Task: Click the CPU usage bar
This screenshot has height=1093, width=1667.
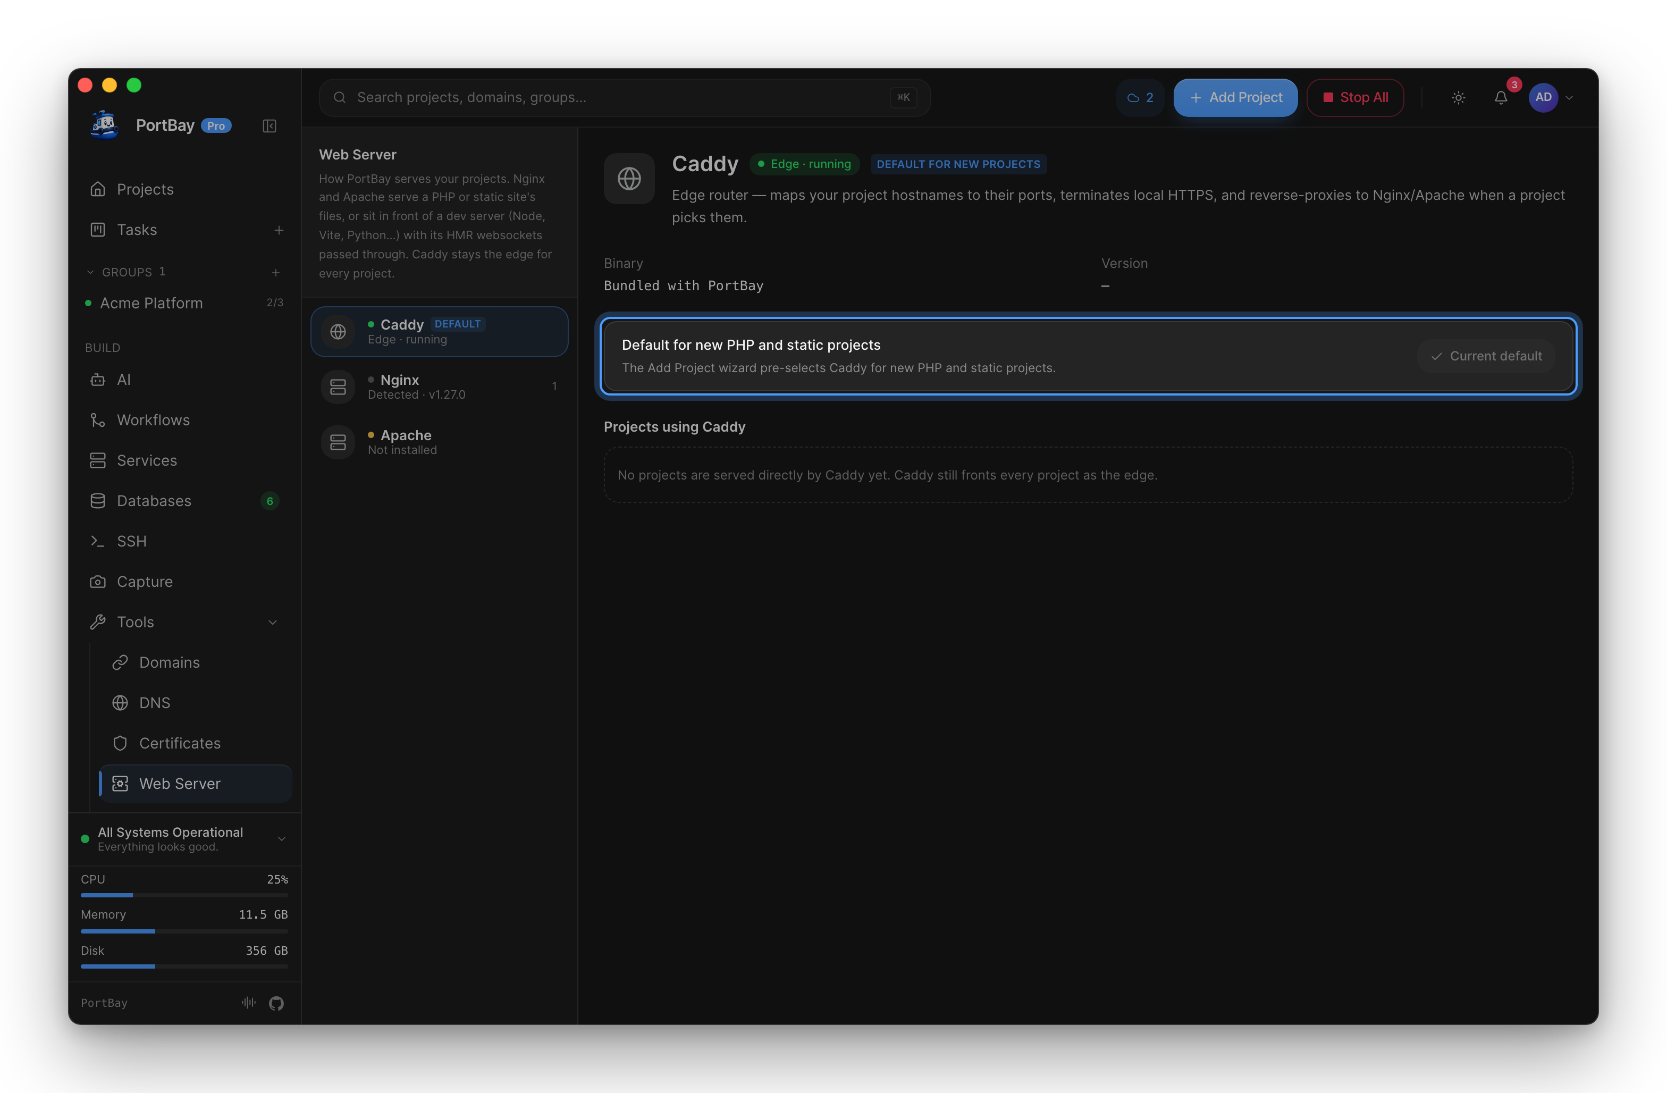Action: point(184,895)
